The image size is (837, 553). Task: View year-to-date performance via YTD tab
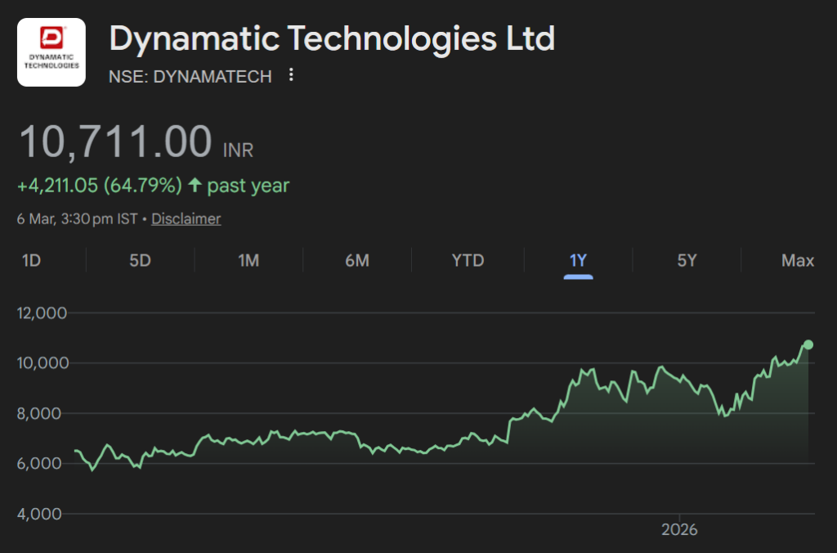pyautogui.click(x=468, y=260)
